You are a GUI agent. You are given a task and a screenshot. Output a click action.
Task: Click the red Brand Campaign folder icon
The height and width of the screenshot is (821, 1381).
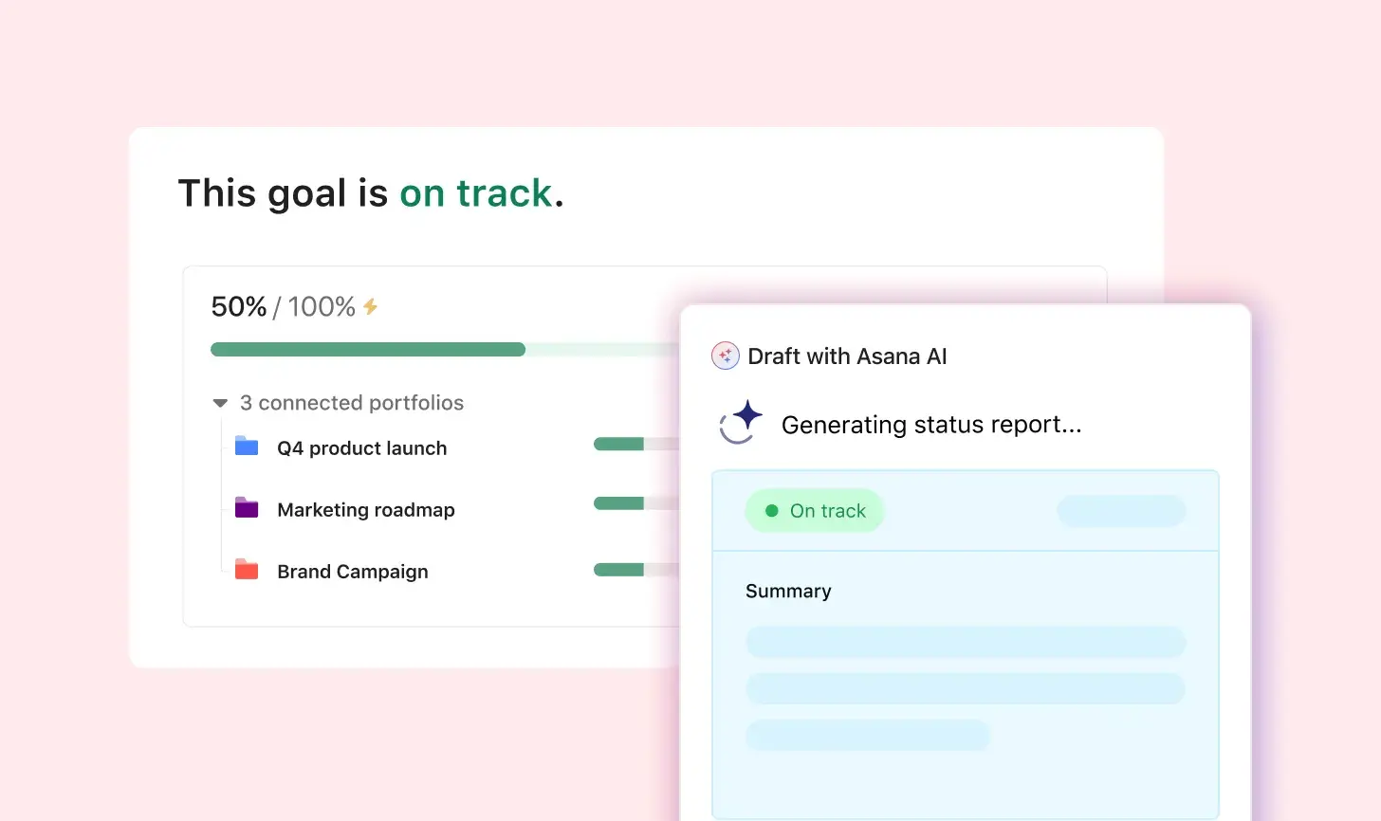point(247,570)
